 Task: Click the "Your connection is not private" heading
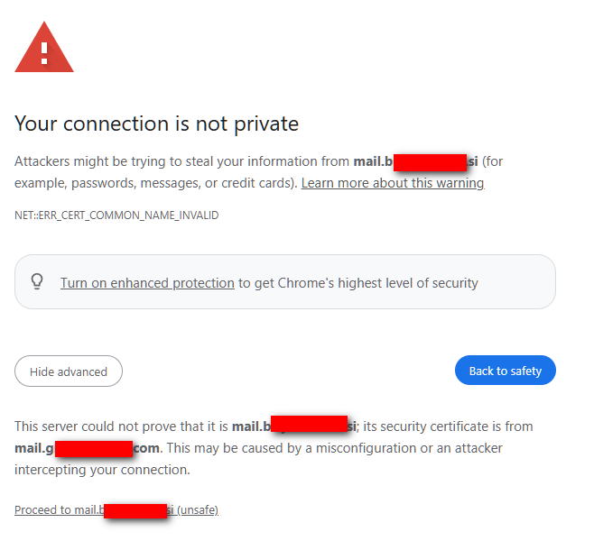coord(156,123)
